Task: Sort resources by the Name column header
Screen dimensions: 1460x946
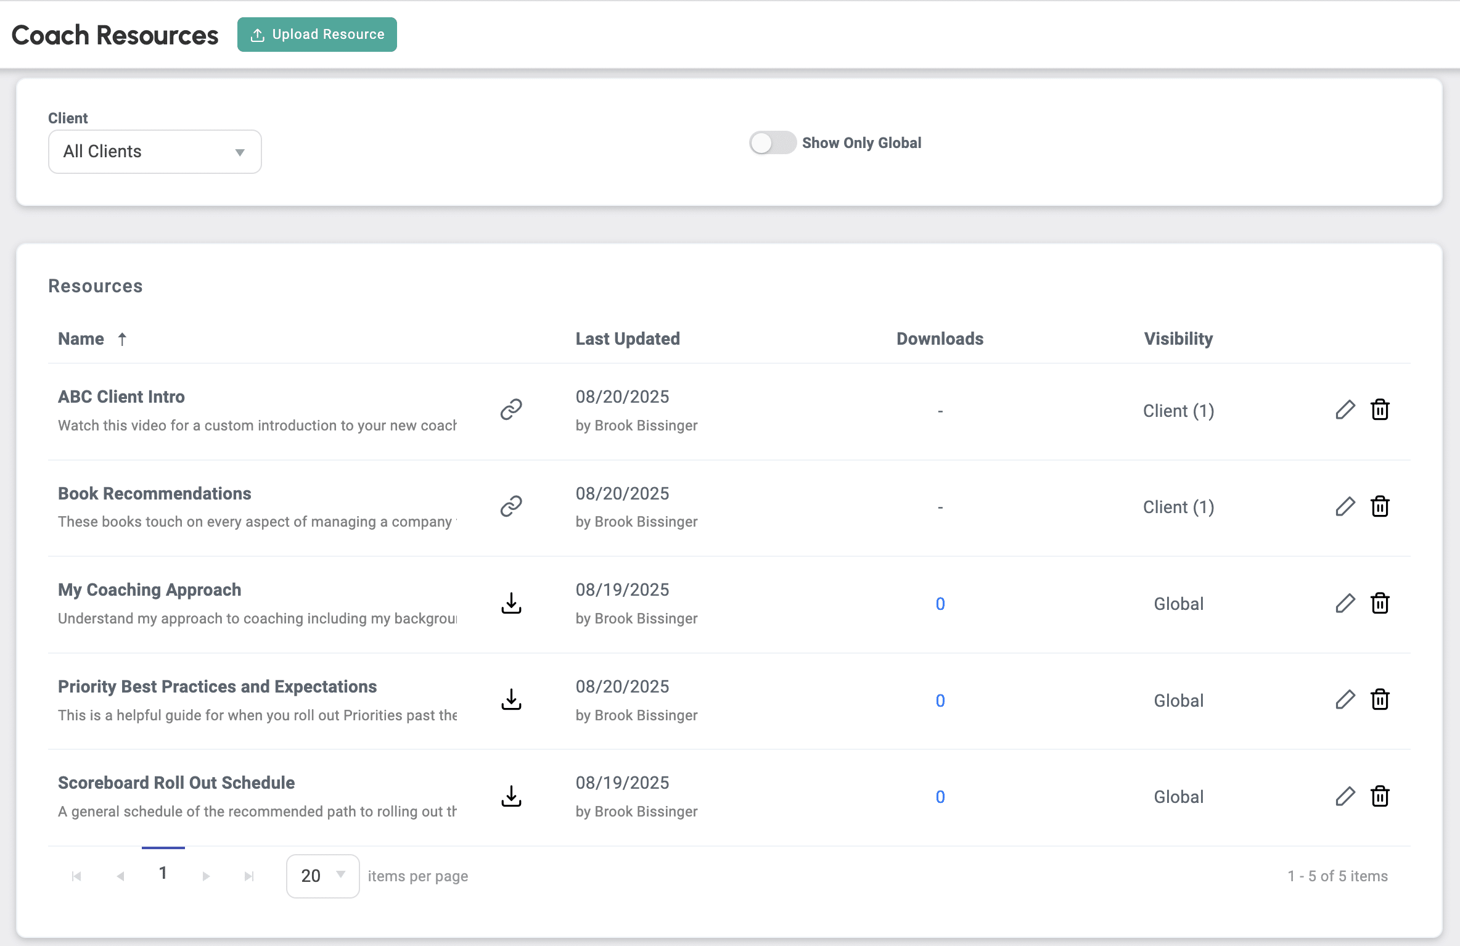Action: click(x=81, y=339)
